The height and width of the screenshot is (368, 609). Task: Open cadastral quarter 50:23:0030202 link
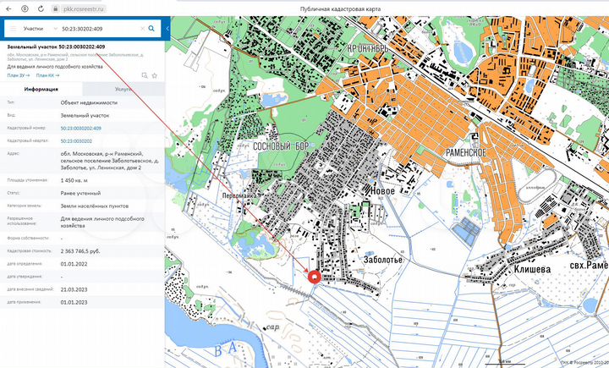pos(76,141)
